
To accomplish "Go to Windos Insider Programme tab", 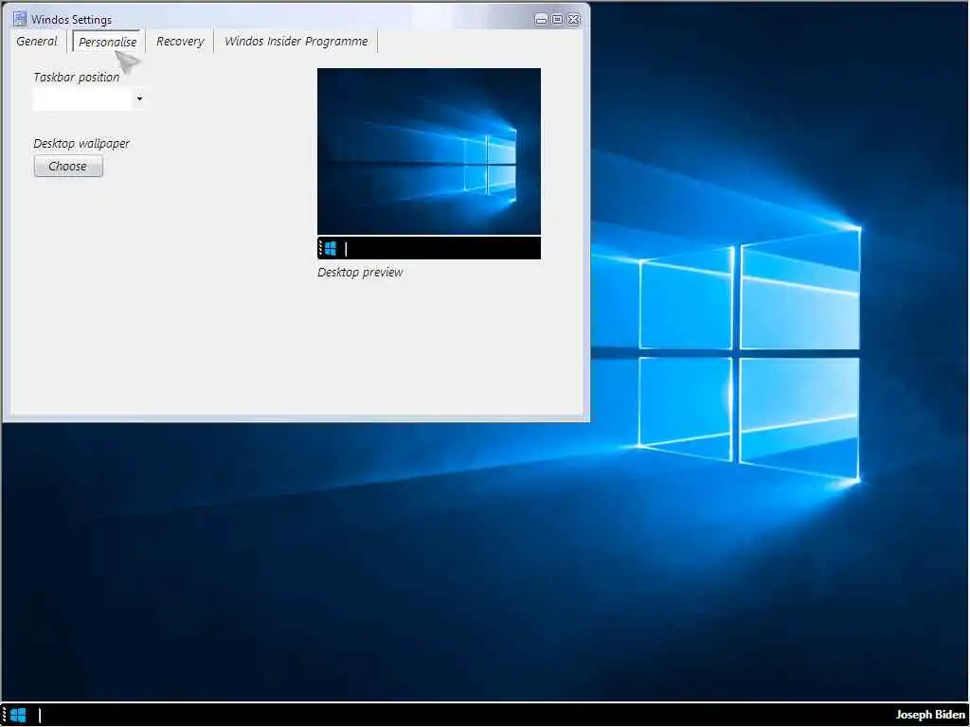I will click(296, 42).
